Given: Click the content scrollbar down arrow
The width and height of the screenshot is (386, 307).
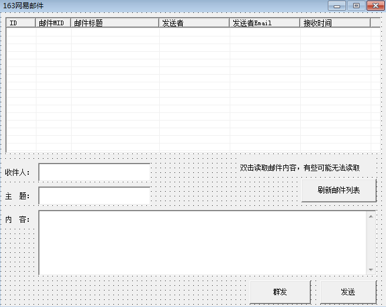Looking at the screenshot, I should click(371, 270).
